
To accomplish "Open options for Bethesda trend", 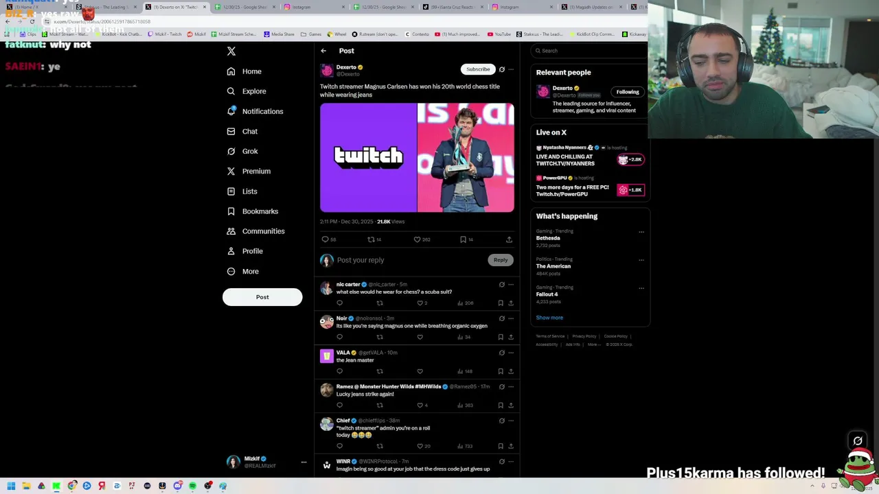I will click(641, 232).
